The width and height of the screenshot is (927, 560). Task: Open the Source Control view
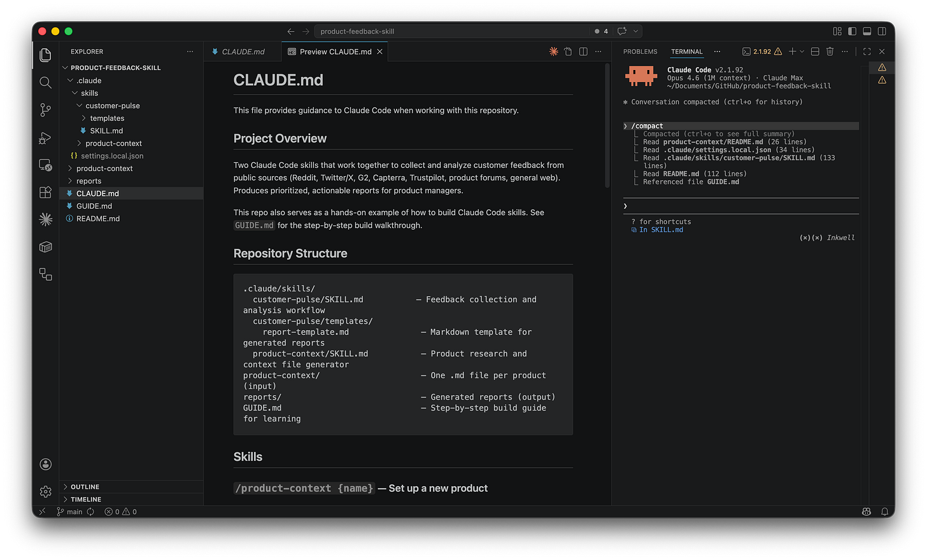coord(45,110)
